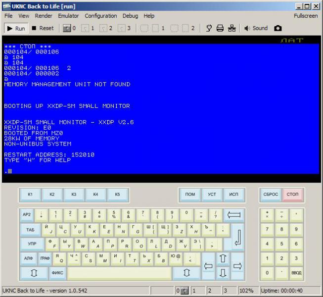Viewport: 323px width, 297px height.
Task: Toggle the АЛФ alphabet key
Action: (28, 258)
